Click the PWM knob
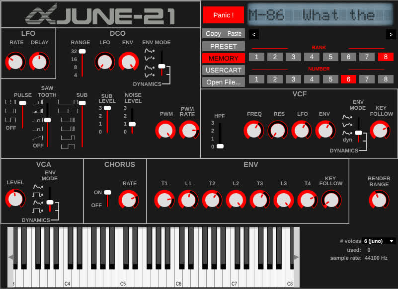398x289 pixels. coord(165,130)
